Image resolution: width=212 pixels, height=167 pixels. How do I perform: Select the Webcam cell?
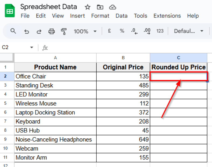[x=55, y=149]
